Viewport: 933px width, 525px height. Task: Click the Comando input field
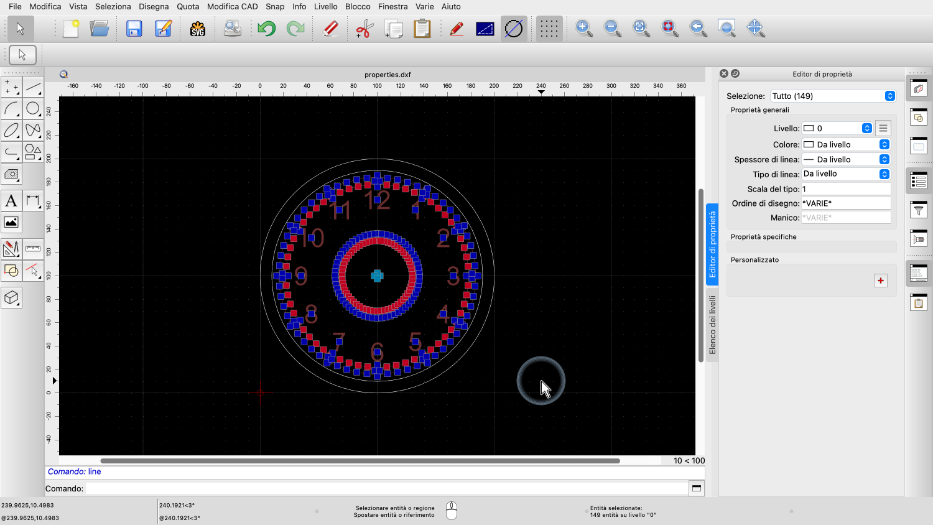[x=386, y=488]
